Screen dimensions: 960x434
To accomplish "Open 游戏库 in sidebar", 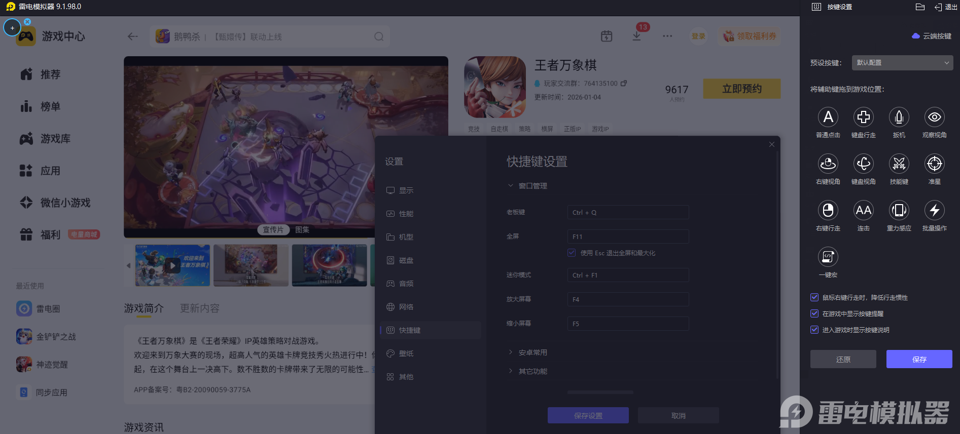I will [45, 138].
